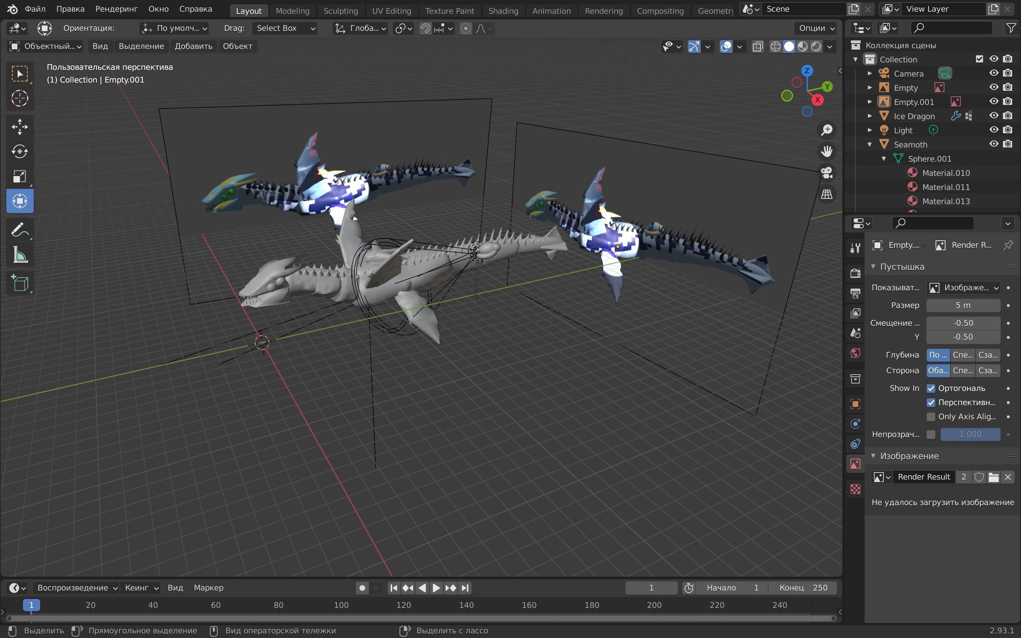Hide Ice Dragon in viewport
The height and width of the screenshot is (638, 1021).
coord(994,116)
